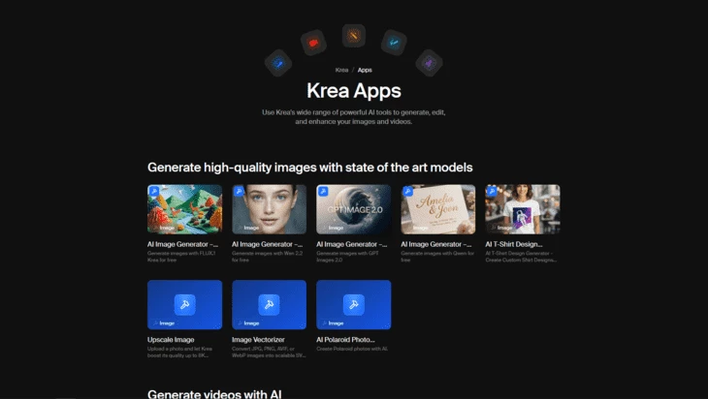Click the teal icon in header arc
The height and width of the screenshot is (399, 708).
tap(394, 43)
